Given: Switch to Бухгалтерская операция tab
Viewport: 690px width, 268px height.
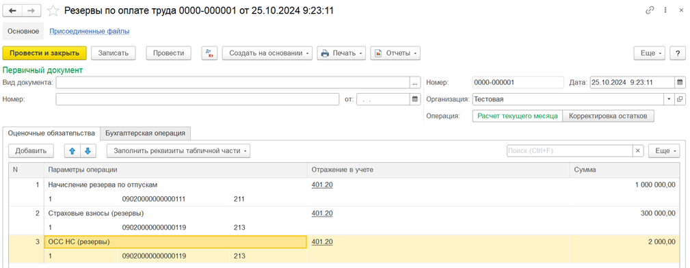Looking at the screenshot, I should pos(145,133).
